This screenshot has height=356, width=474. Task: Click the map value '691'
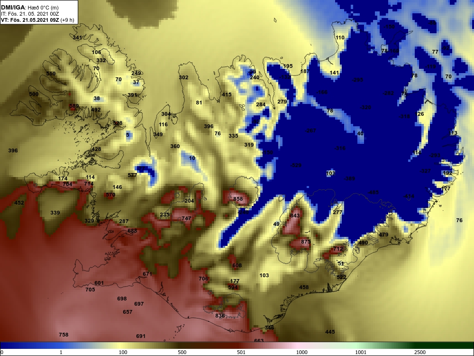tap(141, 336)
